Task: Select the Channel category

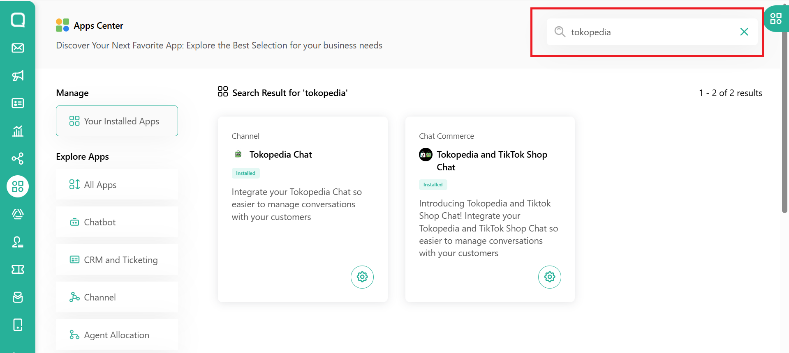Action: 117,297
